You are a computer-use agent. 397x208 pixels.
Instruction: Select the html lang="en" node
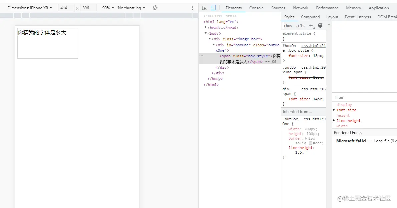(x=221, y=22)
